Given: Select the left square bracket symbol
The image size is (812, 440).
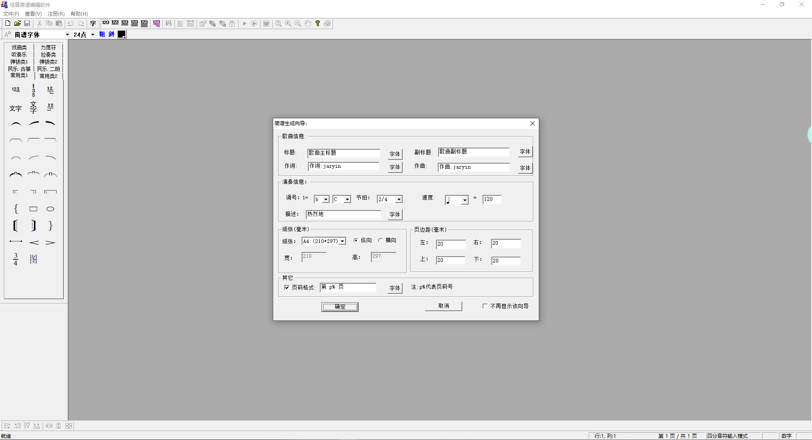Looking at the screenshot, I should [16, 226].
